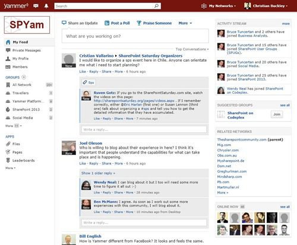Click the 'What are you working on?' box
This screenshot has width=297, height=245.
tap(135, 36)
